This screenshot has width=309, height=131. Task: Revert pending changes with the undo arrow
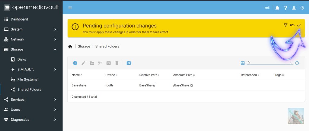coord(292,25)
